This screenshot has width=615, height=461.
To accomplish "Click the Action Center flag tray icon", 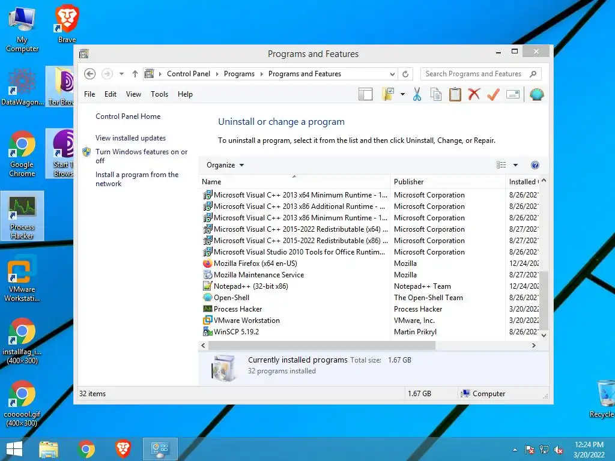I will pyautogui.click(x=530, y=450).
